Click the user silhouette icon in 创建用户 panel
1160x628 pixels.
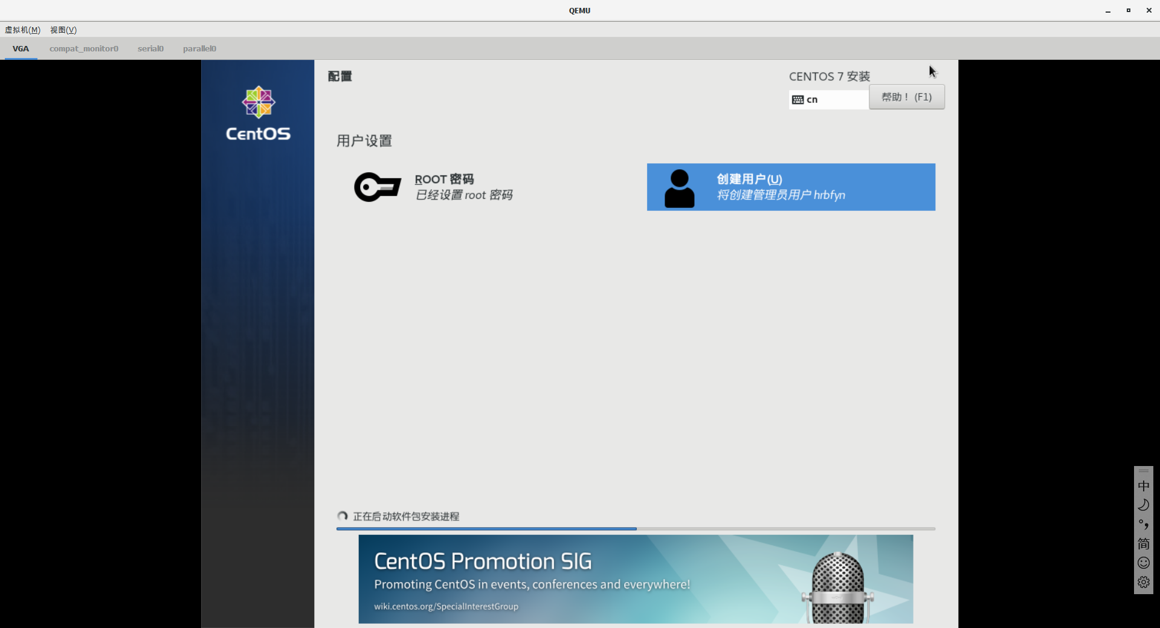(x=680, y=187)
